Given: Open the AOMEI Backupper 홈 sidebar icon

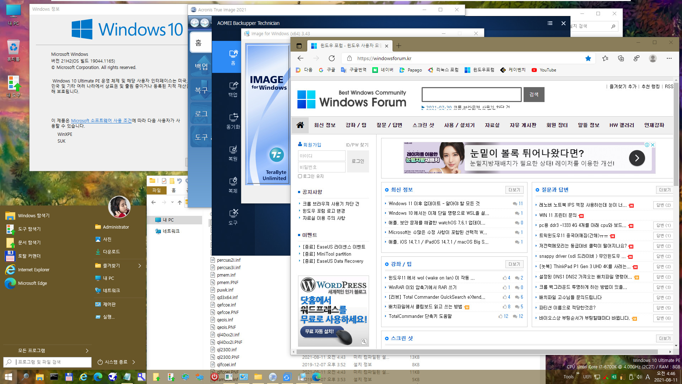Looking at the screenshot, I should (x=233, y=57).
